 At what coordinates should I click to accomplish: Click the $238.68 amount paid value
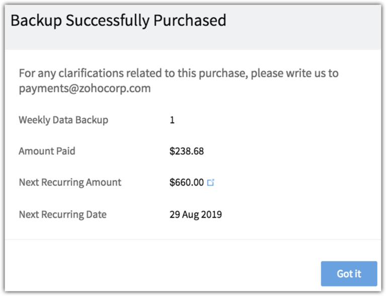[187, 151]
